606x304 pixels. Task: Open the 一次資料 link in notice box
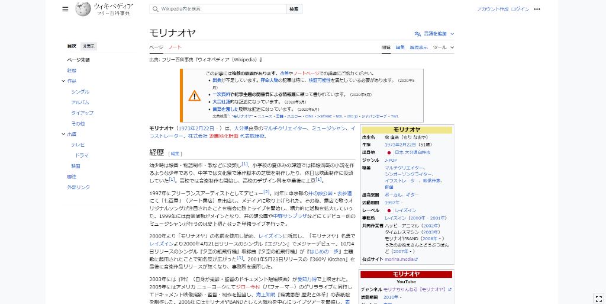pyautogui.click(x=221, y=94)
